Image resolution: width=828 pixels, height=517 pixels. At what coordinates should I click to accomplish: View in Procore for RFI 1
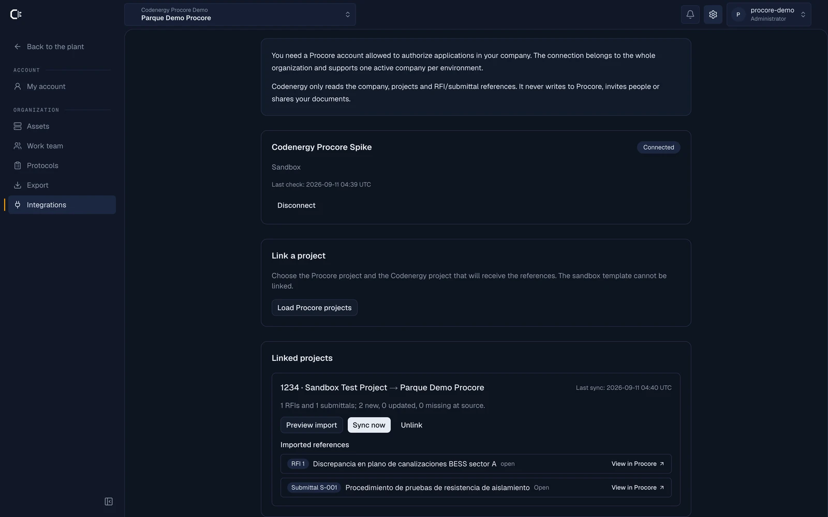[x=638, y=464]
